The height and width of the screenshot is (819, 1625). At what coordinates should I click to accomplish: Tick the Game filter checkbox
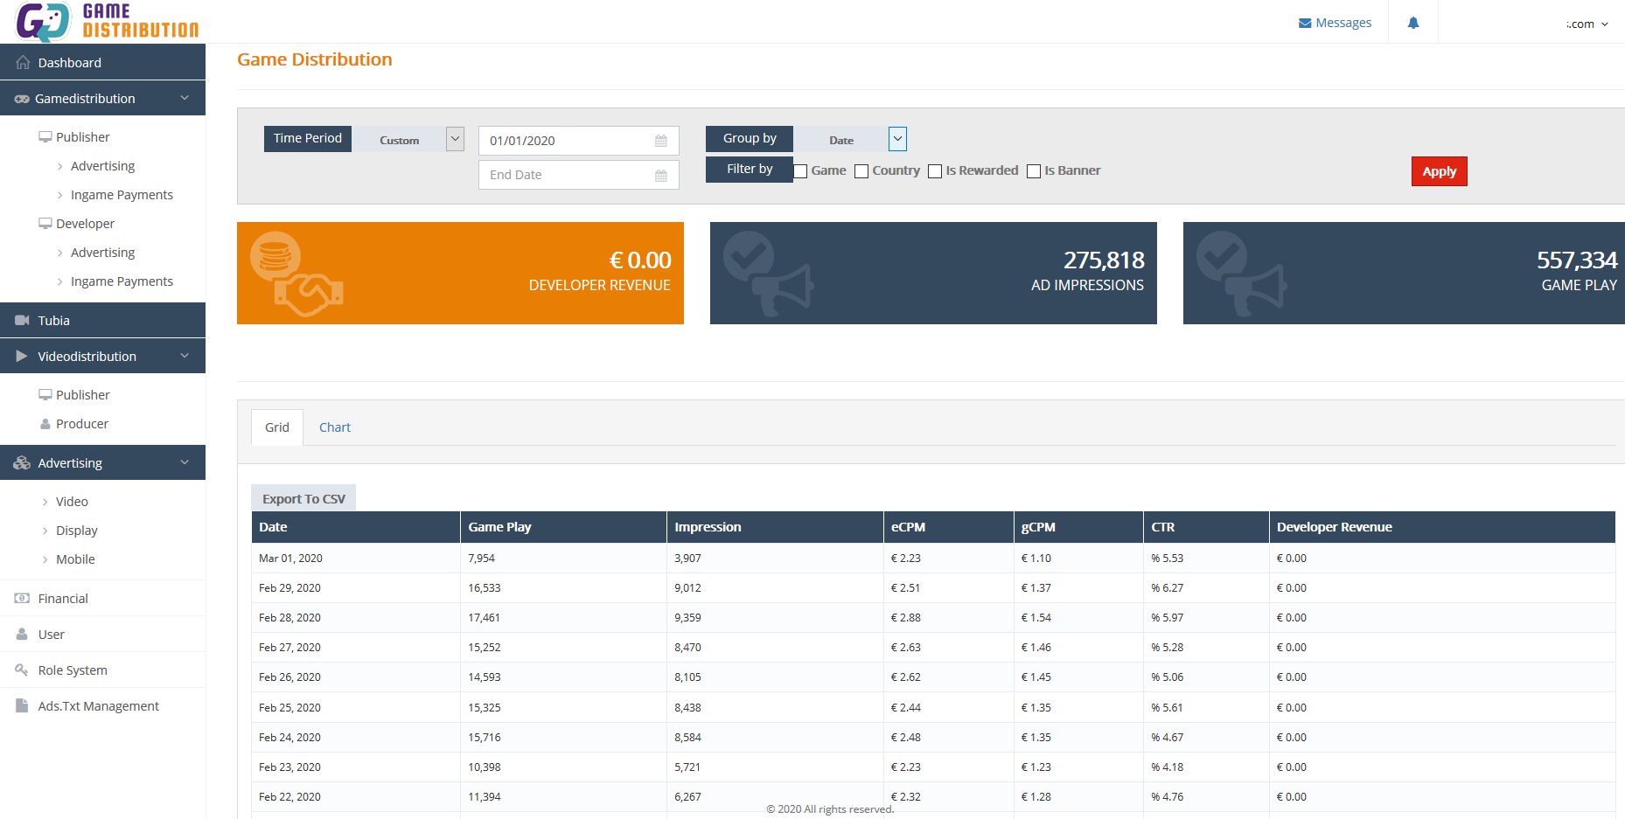tap(800, 171)
